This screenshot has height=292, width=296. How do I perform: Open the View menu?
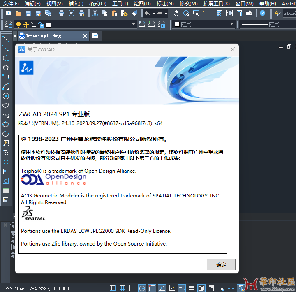pyautogui.click(x=54, y=3)
